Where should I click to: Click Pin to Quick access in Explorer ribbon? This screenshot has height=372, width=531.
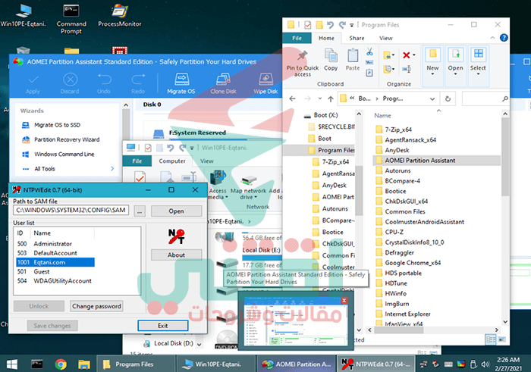tap(303, 64)
